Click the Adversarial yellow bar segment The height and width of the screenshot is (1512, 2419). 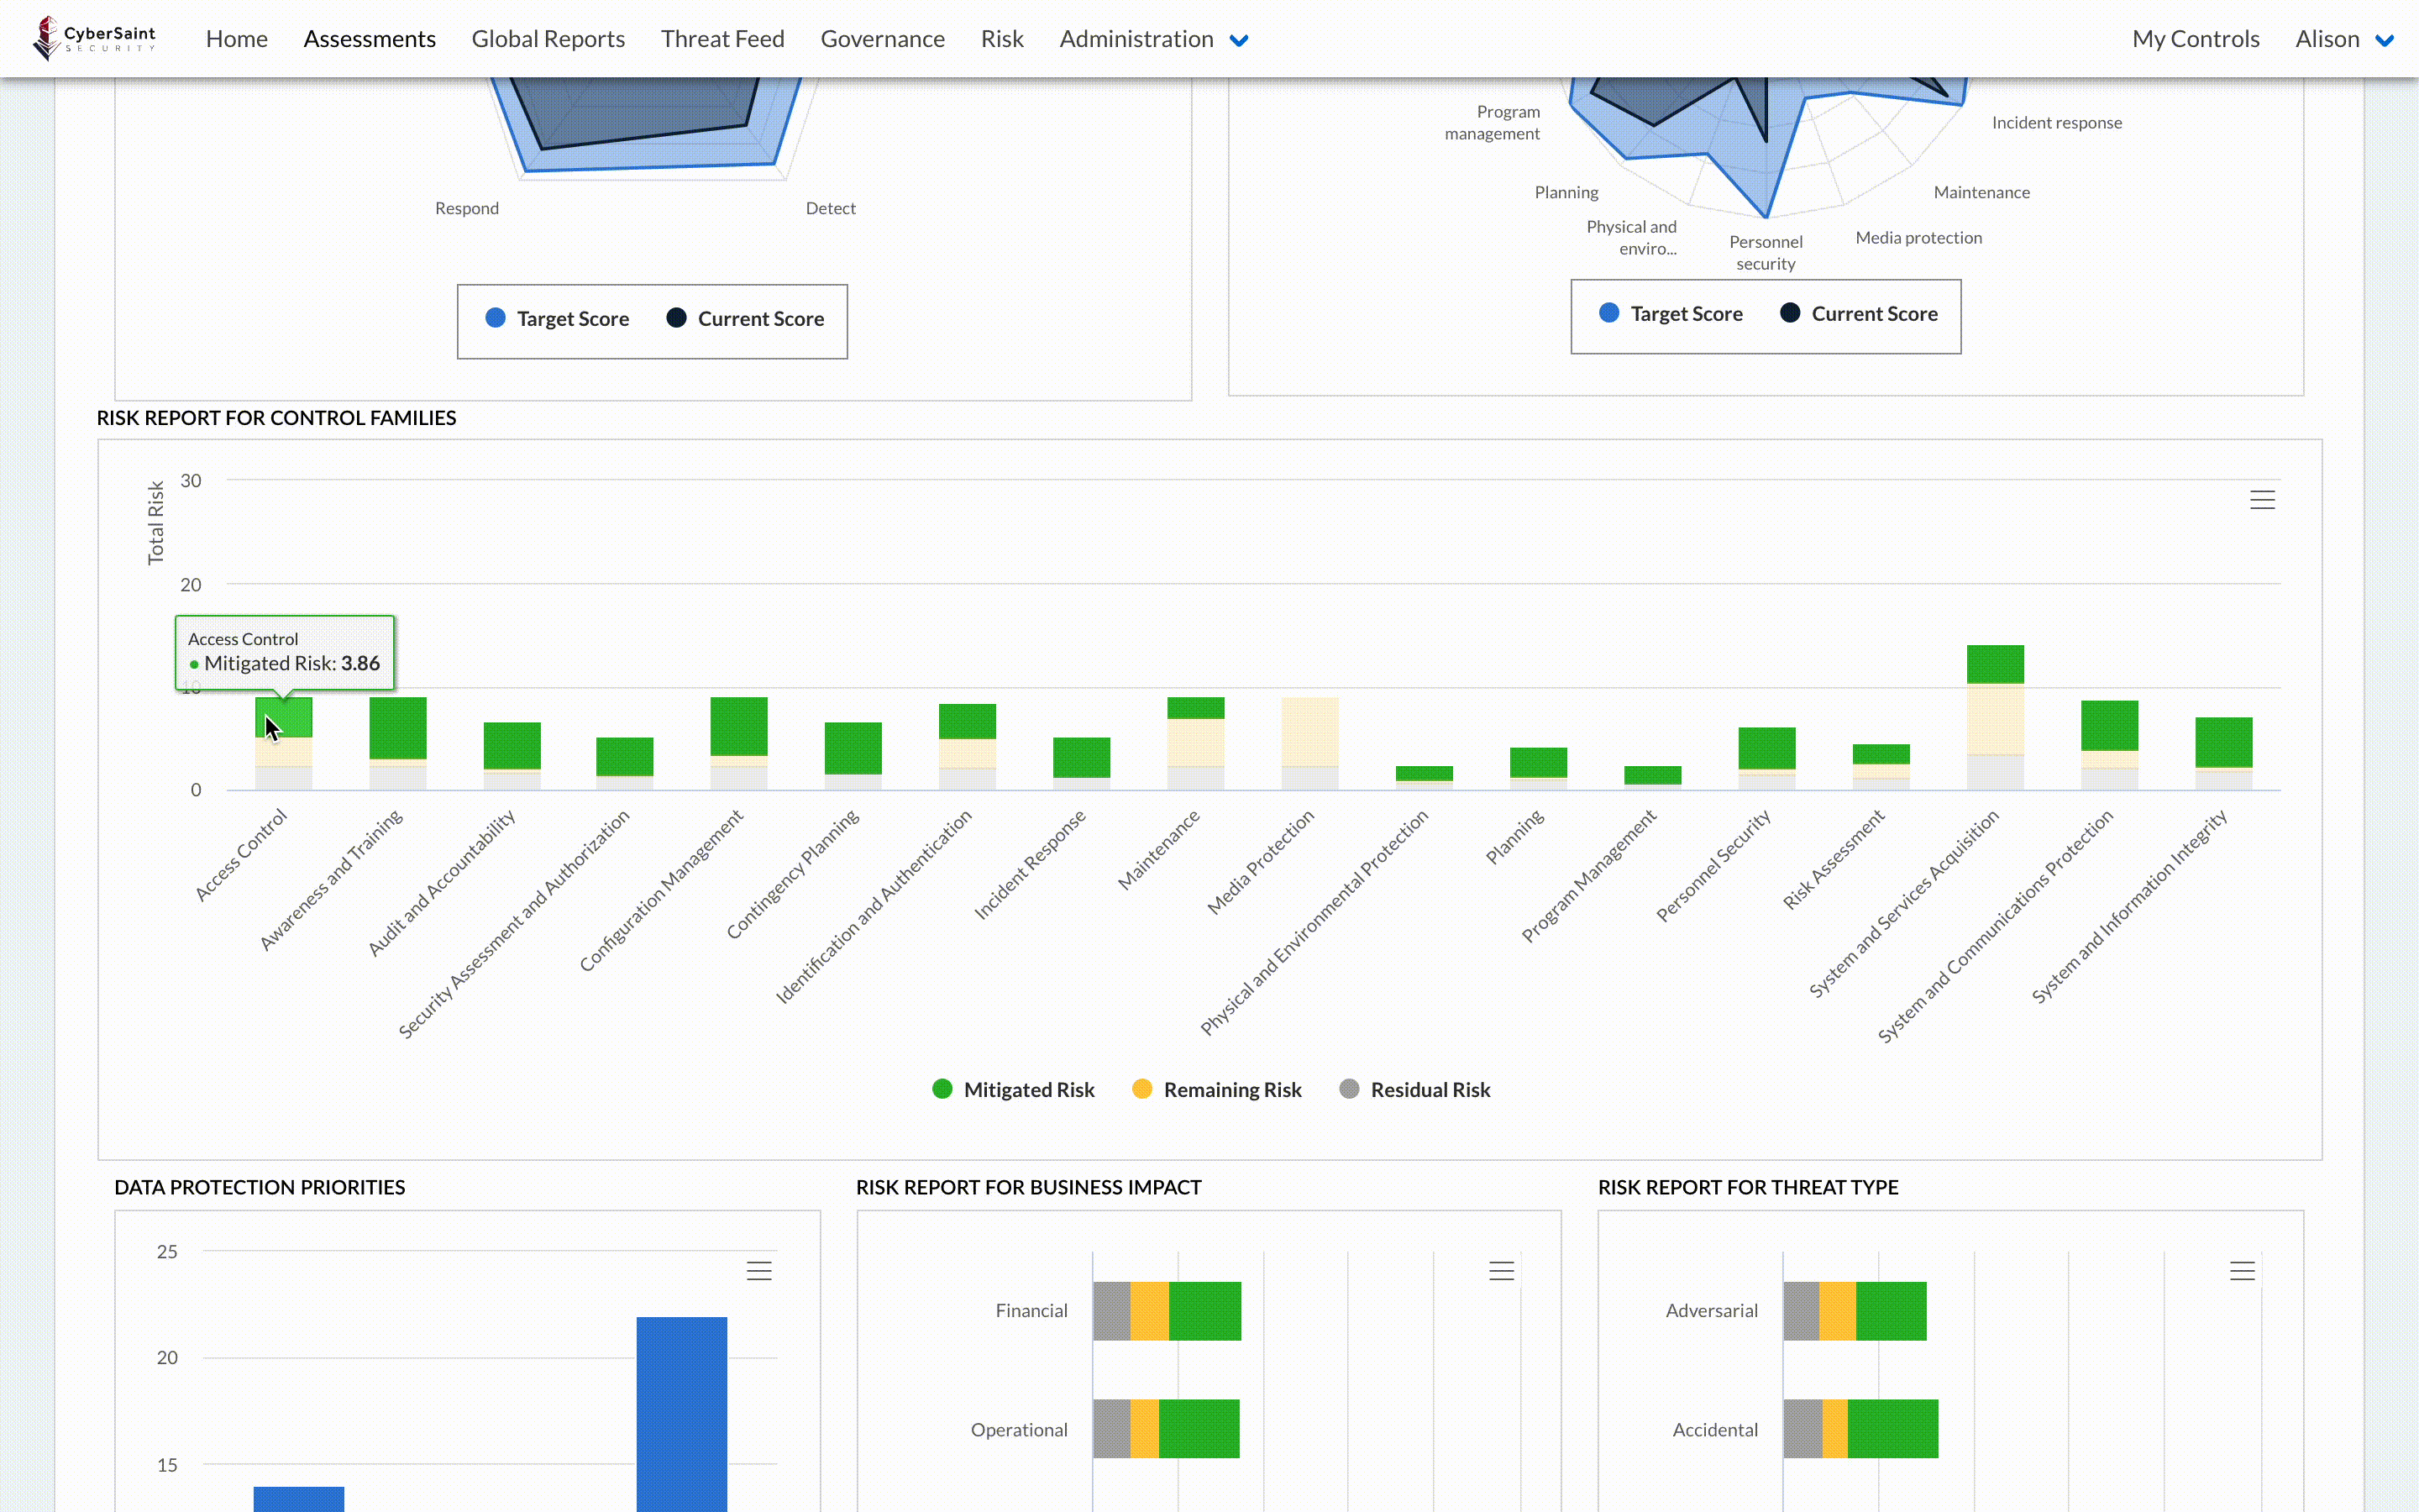coord(1837,1311)
